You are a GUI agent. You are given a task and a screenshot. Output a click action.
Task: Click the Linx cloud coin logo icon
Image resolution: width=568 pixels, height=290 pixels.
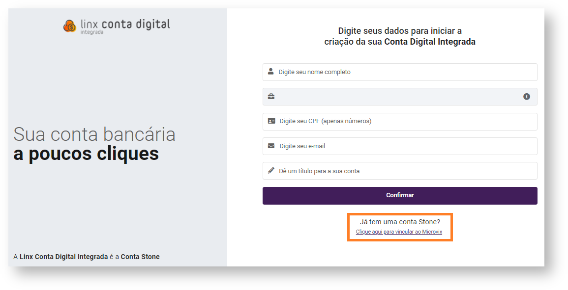point(69,26)
